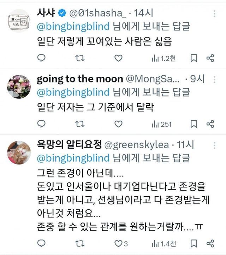Screen dimensions: 226x255
Task: Retweet going to the moon's reply
Action: coord(80,124)
